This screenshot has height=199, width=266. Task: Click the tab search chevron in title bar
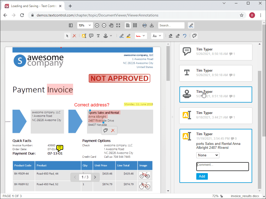click(x=224, y=3)
